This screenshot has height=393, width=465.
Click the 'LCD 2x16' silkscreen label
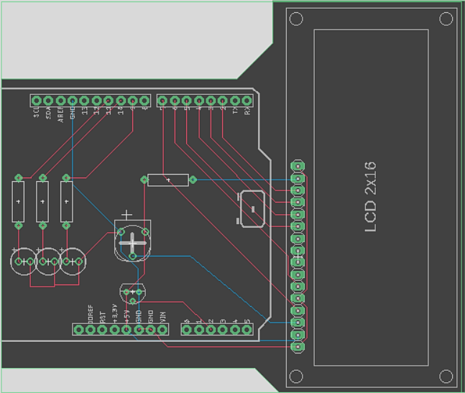click(370, 197)
